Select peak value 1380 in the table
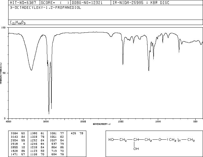203x157 pixels. [x=34, y=133]
